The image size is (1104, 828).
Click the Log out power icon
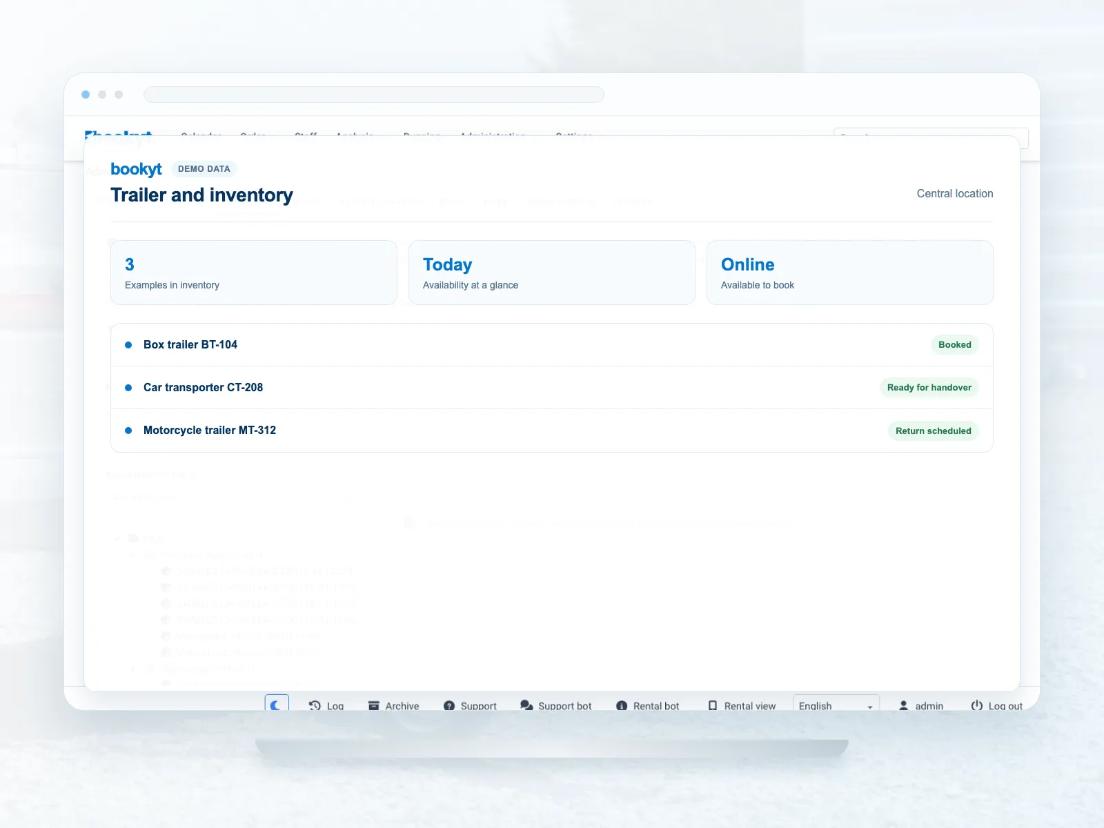coord(977,705)
